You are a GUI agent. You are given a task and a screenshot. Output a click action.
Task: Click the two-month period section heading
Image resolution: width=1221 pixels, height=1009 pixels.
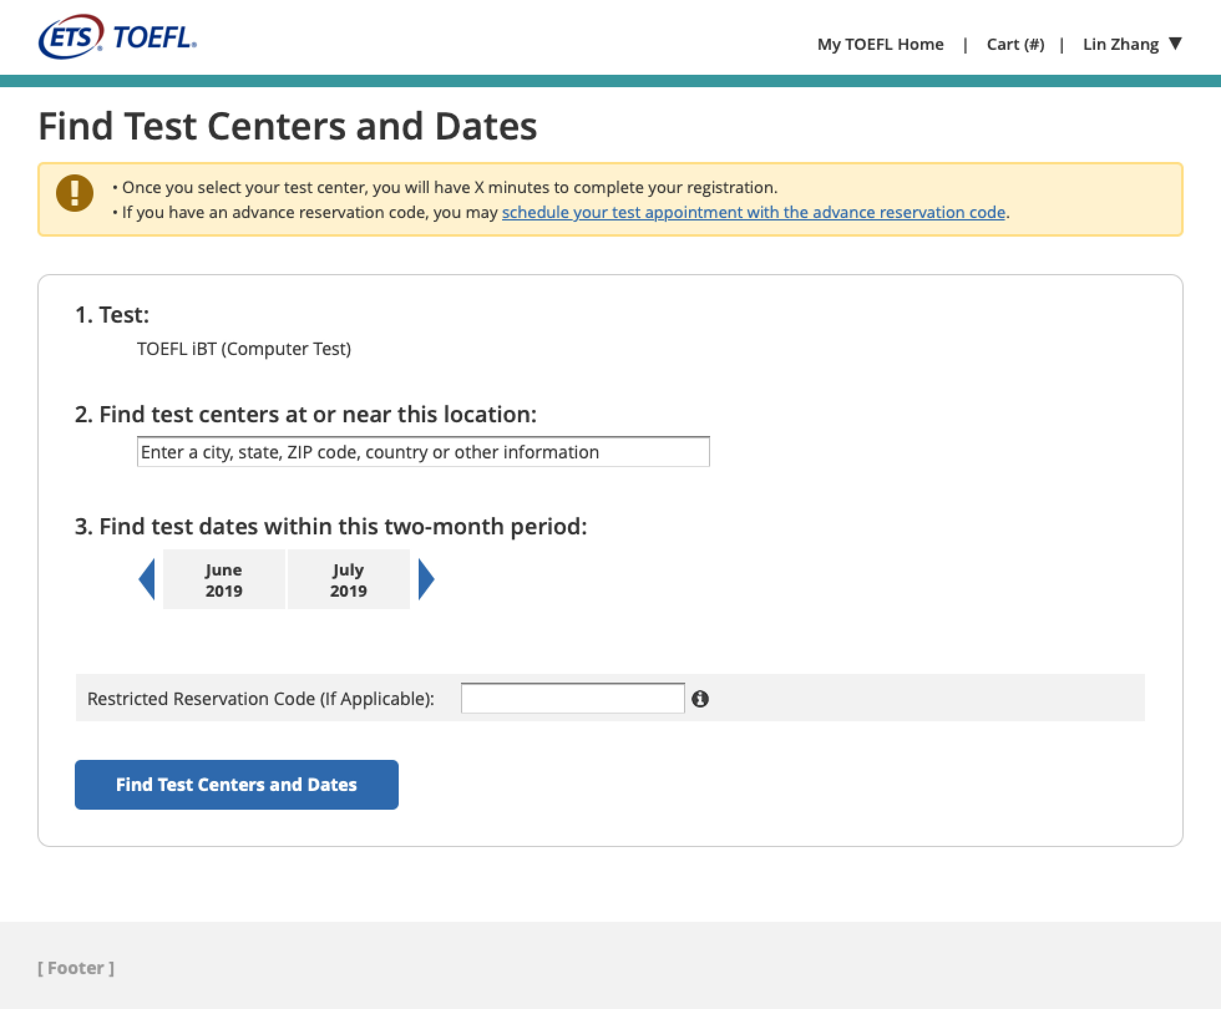331,526
